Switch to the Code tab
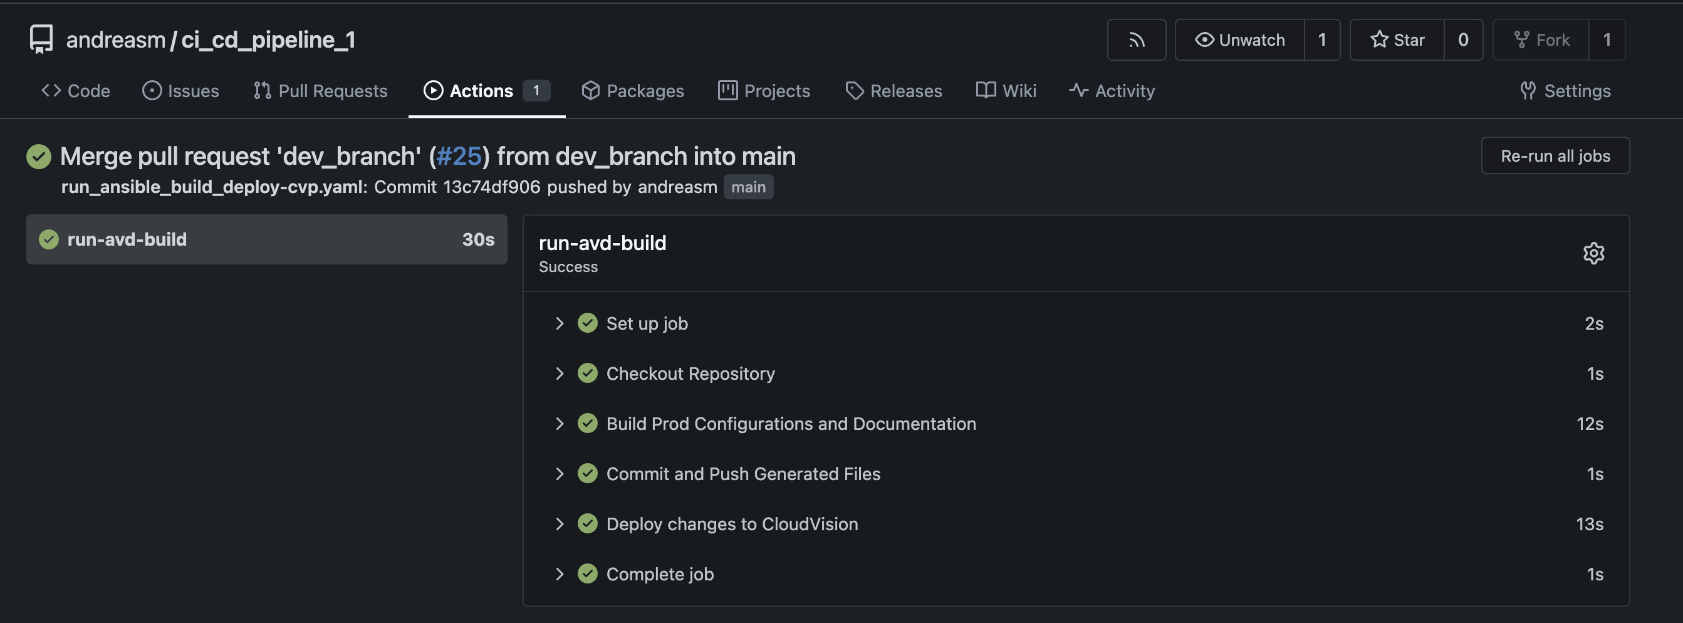The height and width of the screenshot is (623, 1683). [x=76, y=91]
